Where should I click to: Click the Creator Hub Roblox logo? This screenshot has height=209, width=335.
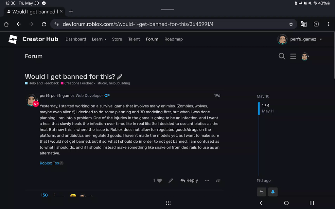13,39
